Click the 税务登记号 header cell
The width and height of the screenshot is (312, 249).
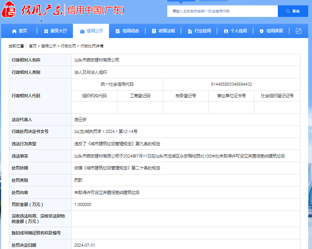pos(186,96)
